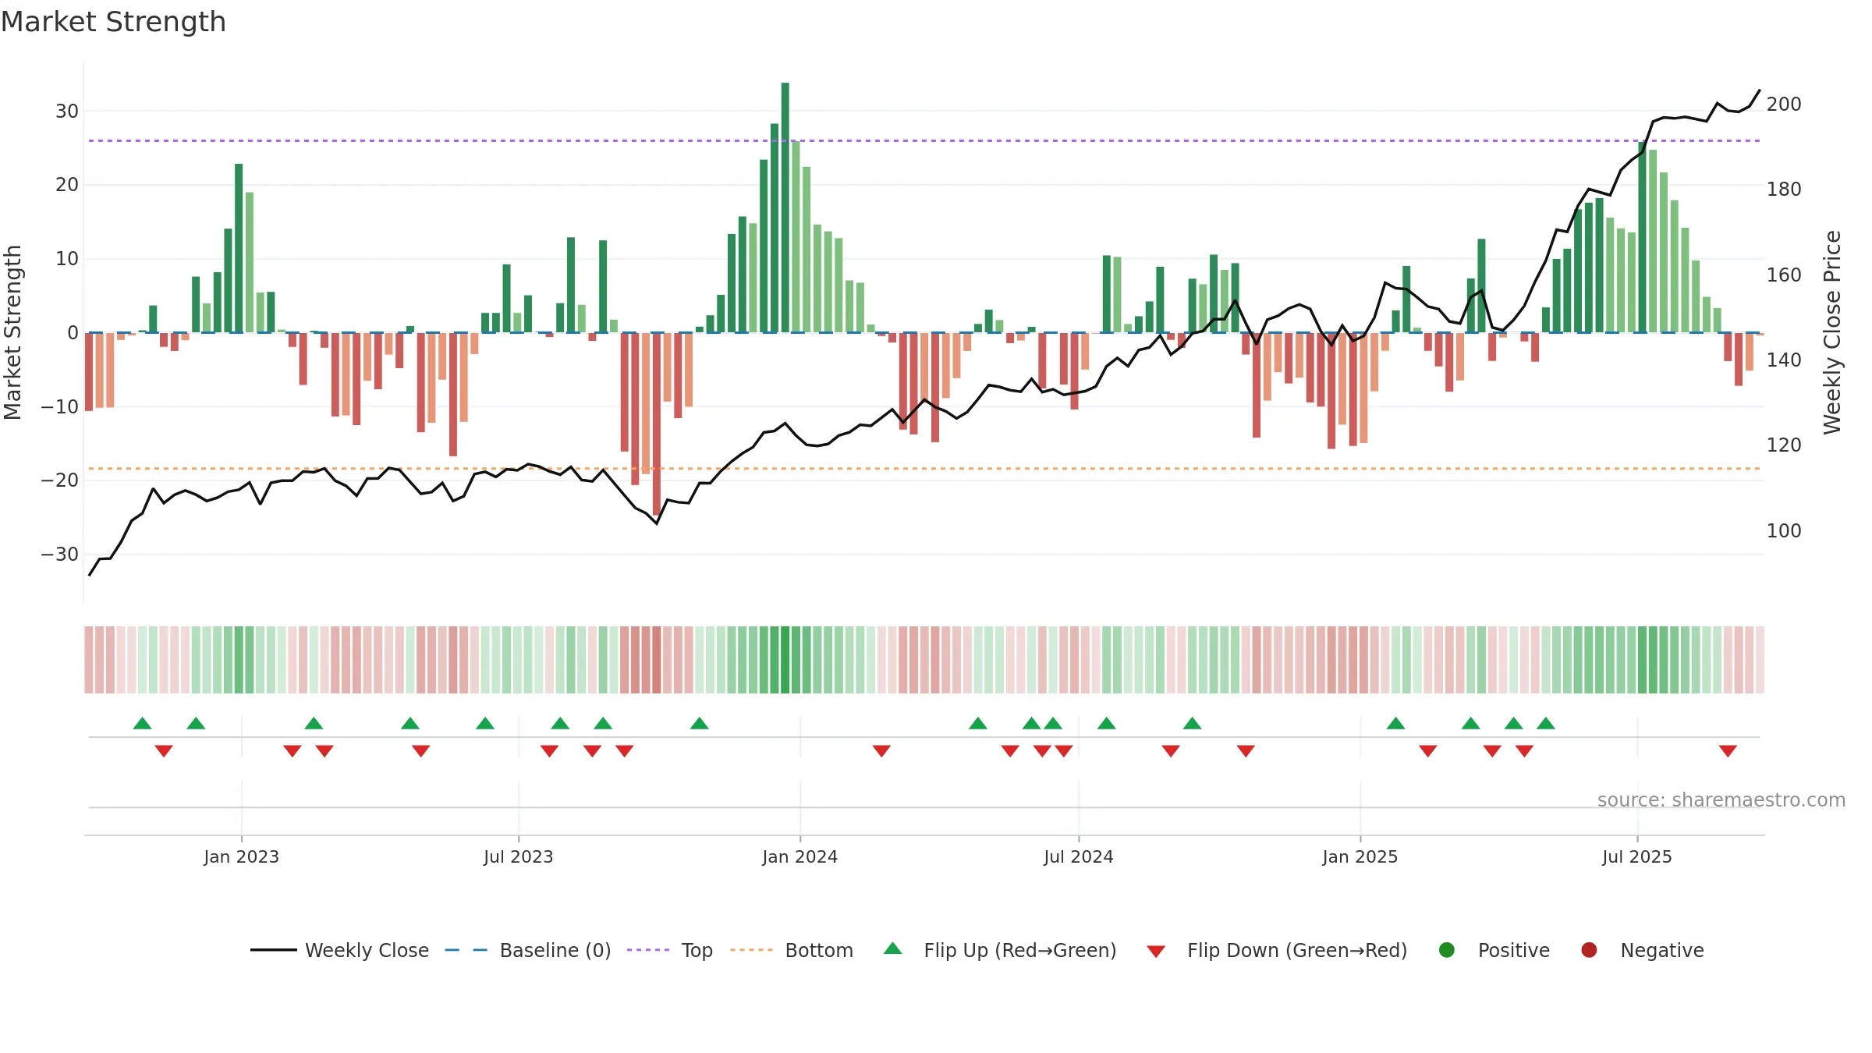Click the red Flip Down legend triangle
This screenshot has height=1053, width=1872.
point(1156,952)
